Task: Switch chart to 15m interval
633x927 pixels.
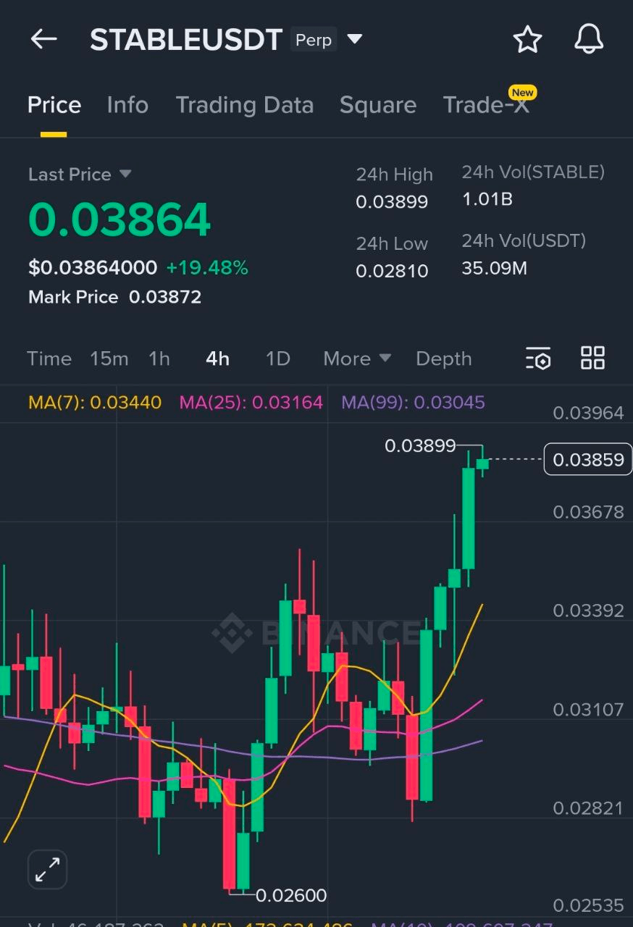Action: 109,358
